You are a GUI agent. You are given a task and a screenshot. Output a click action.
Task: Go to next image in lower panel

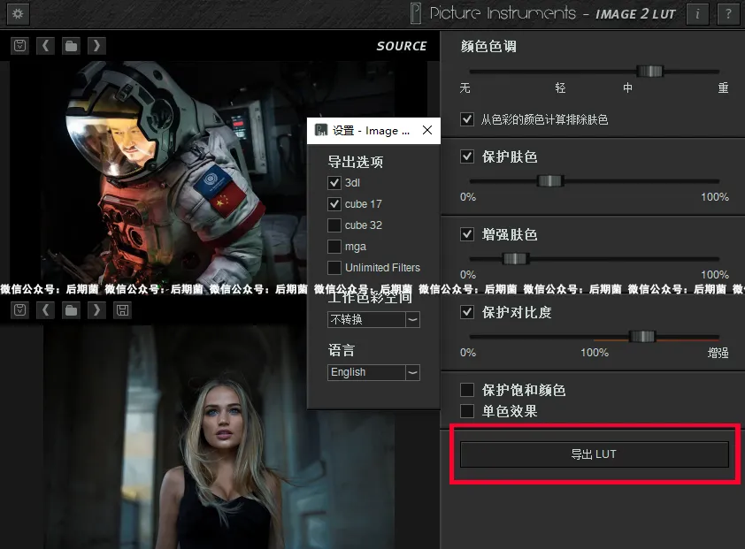point(97,310)
